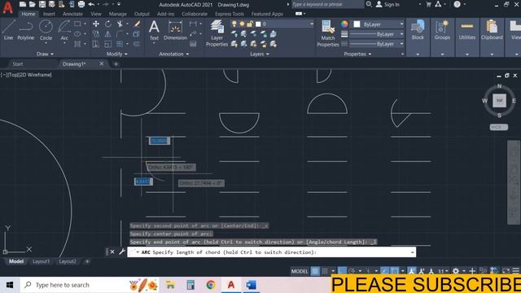Switch to the Insert ribbon tab
The height and width of the screenshot is (293, 521).
49,14
